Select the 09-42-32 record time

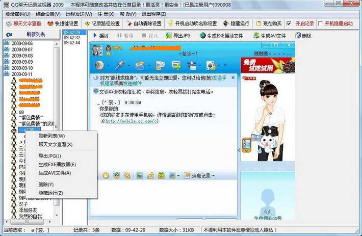tap(72, 37)
